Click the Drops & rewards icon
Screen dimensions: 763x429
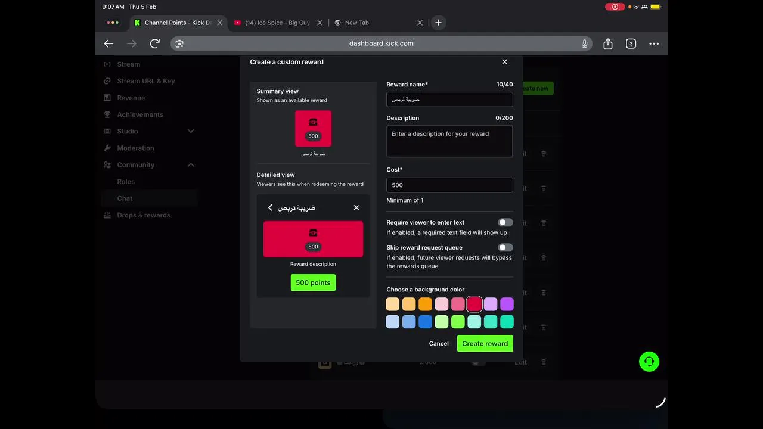[x=107, y=215]
